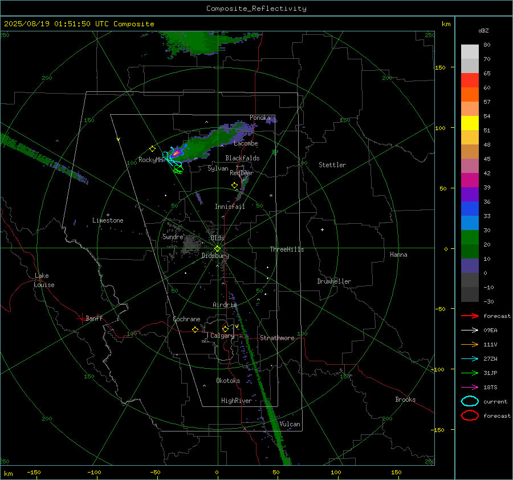Click the cyan 27ZW arrow in legend
The width and height of the screenshot is (513, 480).
[470, 359]
